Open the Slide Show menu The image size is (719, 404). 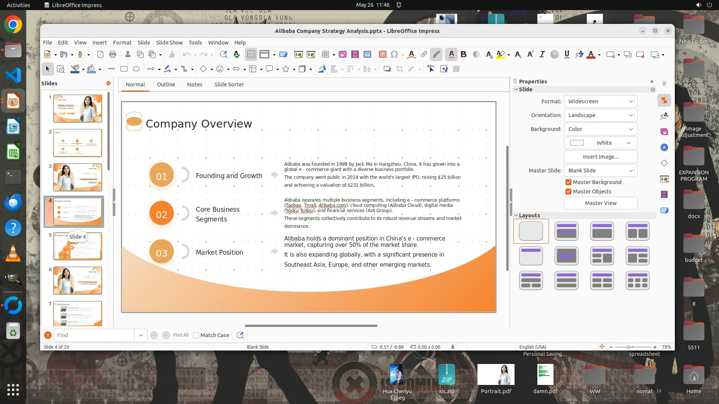coord(169,43)
